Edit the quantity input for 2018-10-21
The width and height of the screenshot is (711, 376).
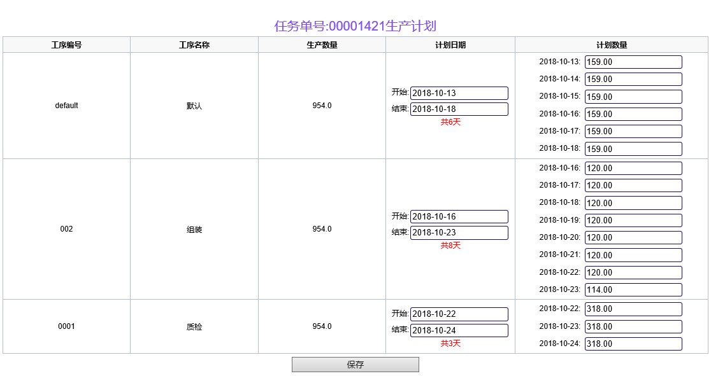pos(633,255)
